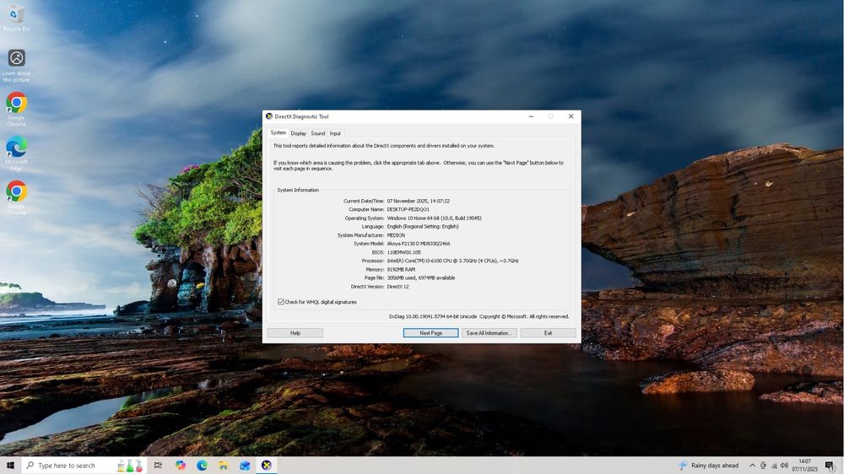This screenshot has width=844, height=474.
Task: Switch to the Sound tab
Action: pos(317,133)
